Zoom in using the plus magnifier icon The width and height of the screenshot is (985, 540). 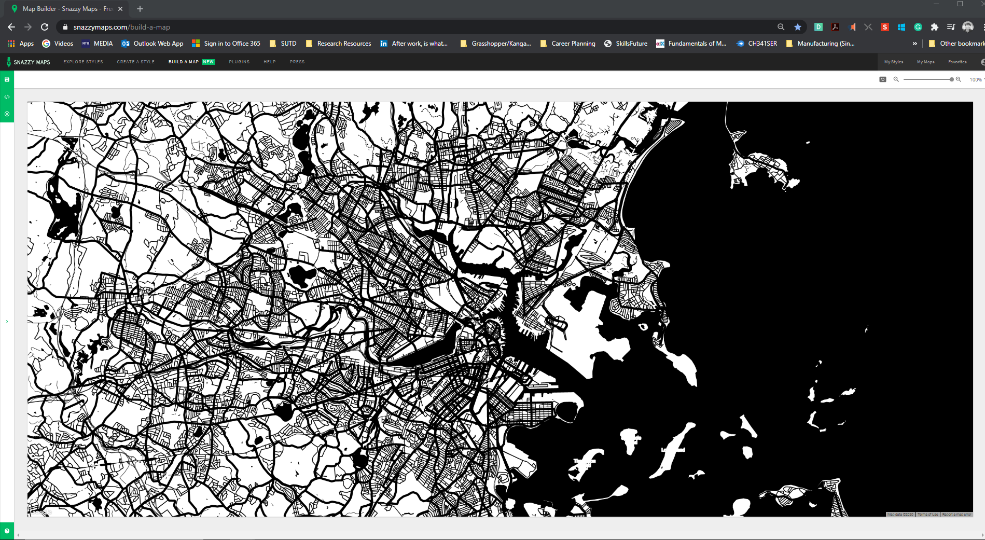click(x=959, y=79)
